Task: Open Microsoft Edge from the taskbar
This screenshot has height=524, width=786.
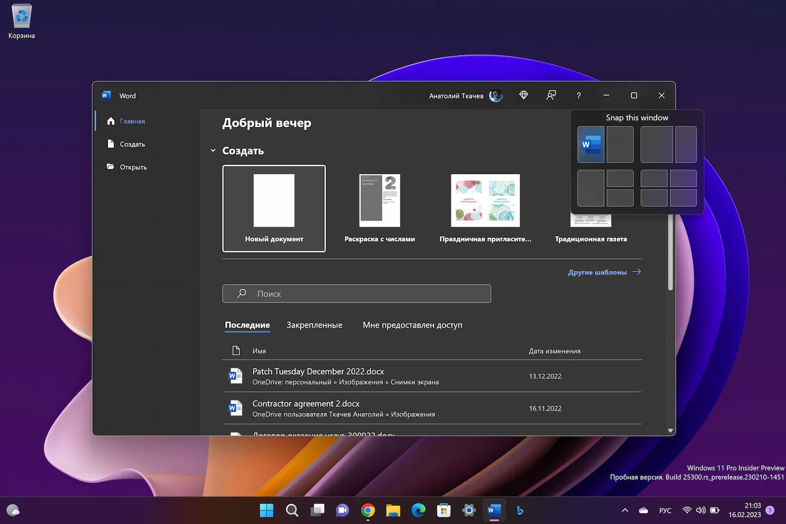Action: [x=418, y=510]
